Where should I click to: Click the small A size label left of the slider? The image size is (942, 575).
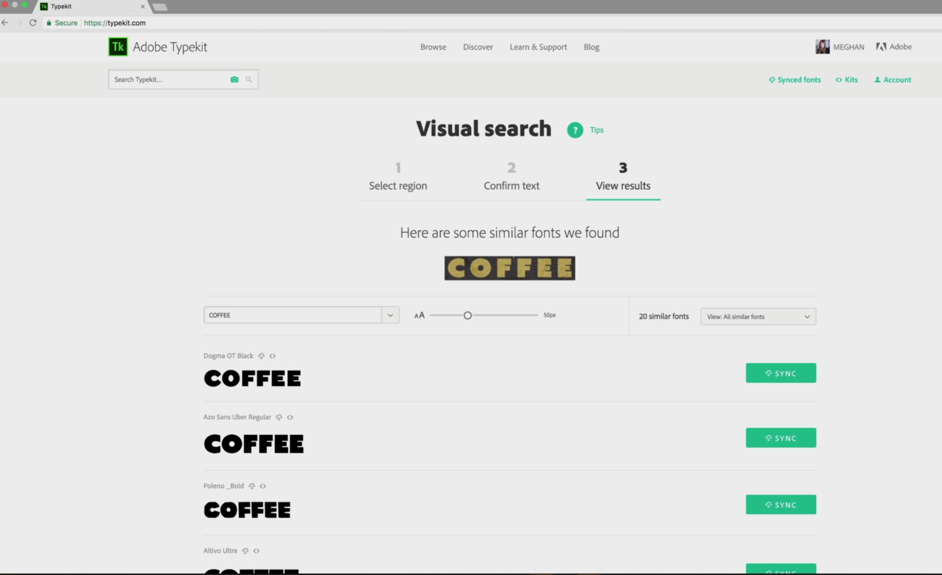pos(416,316)
